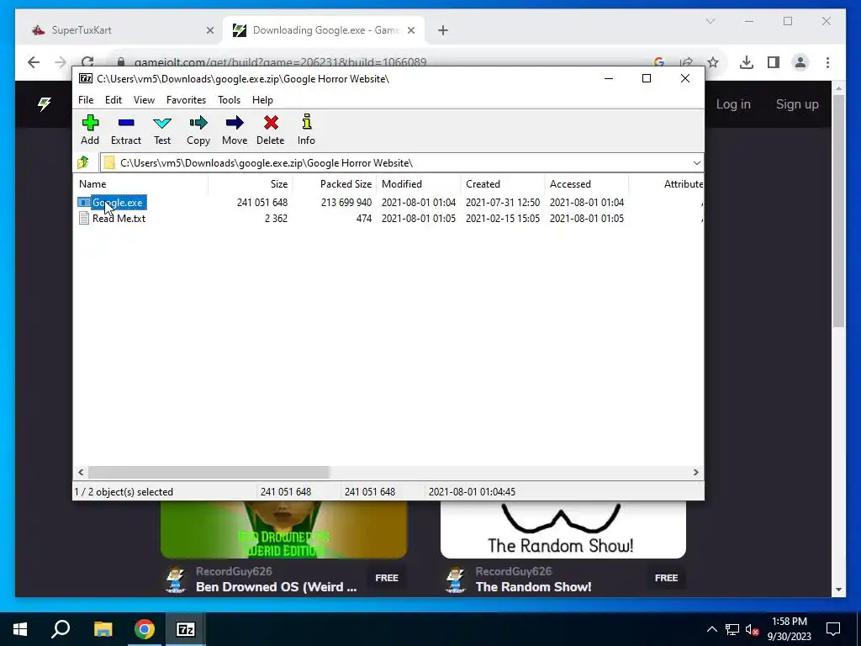
Task: Open the Tools menu
Action: [229, 100]
